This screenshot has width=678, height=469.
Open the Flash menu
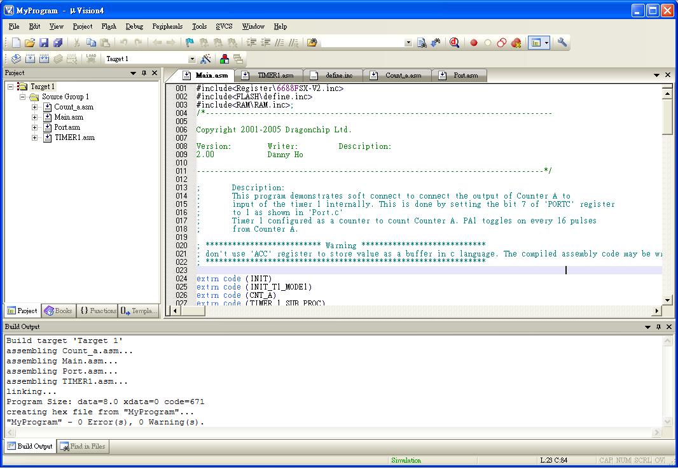pos(109,26)
